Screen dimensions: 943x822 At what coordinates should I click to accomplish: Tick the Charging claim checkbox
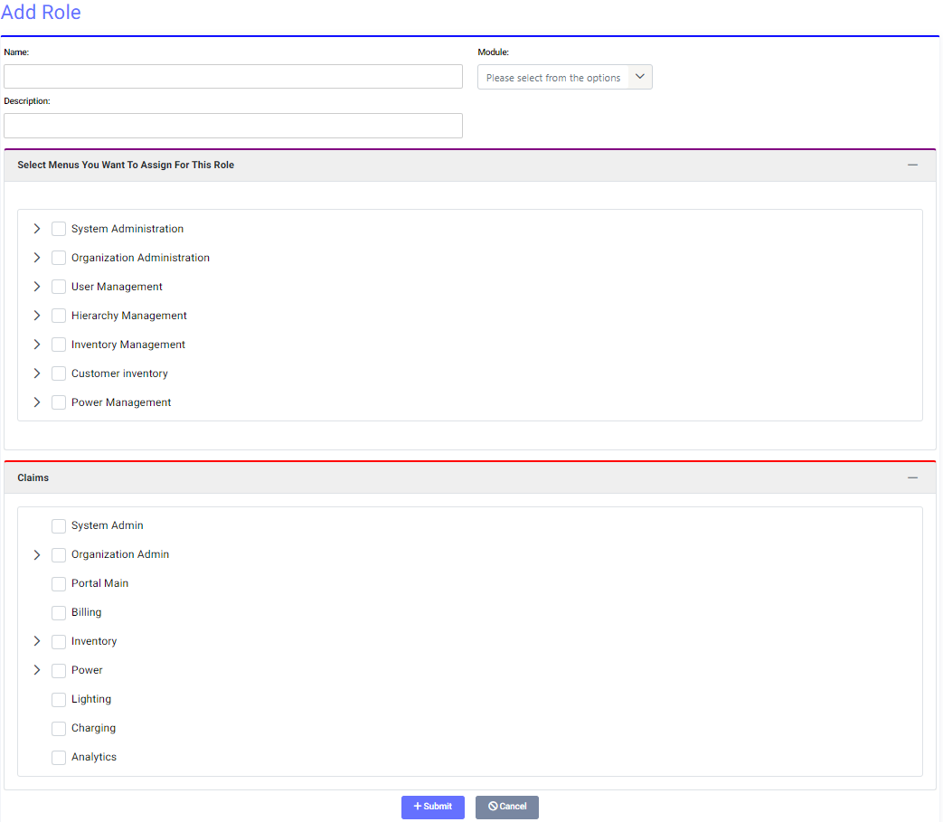59,728
